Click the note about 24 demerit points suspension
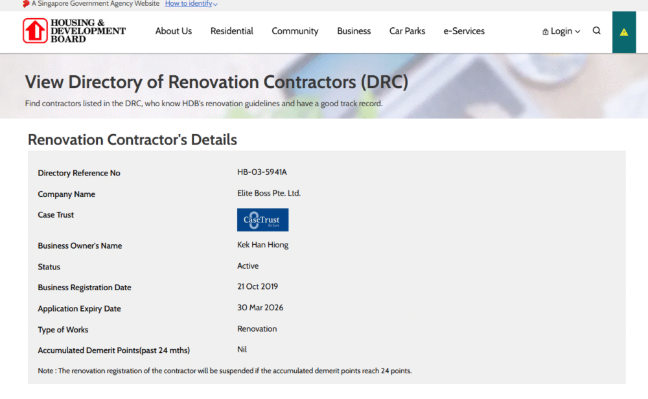Screen dimensions: 648x399 (x=225, y=370)
